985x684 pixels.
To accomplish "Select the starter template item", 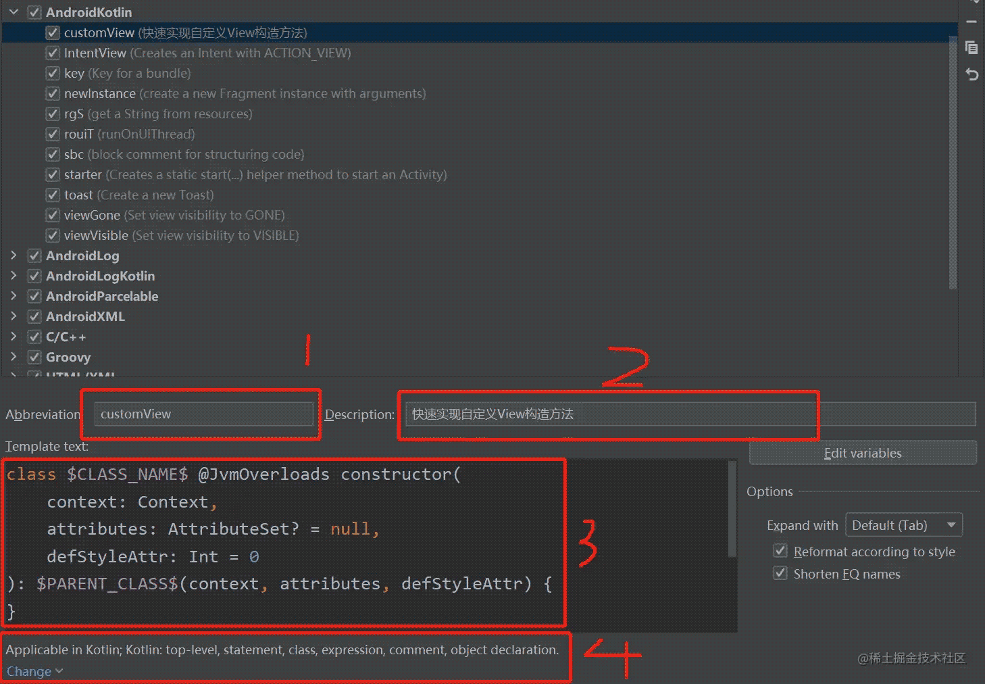I will [82, 174].
